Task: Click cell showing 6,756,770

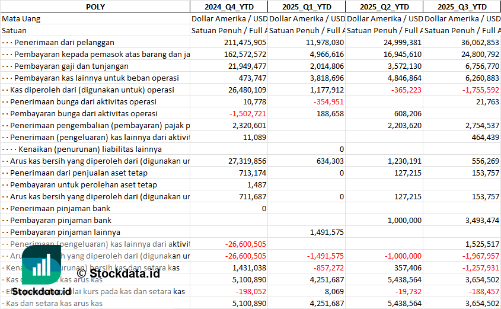Action: tap(462, 66)
